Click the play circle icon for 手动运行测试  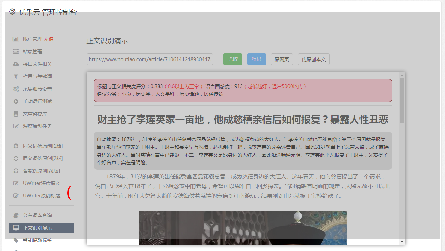(16, 101)
